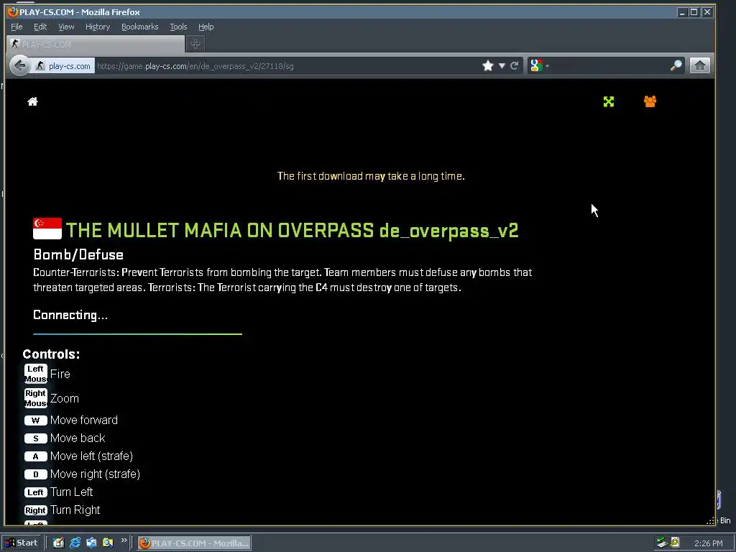Viewport: 736px width, 552px height.
Task: Click the D key badge
Action: (x=36, y=474)
